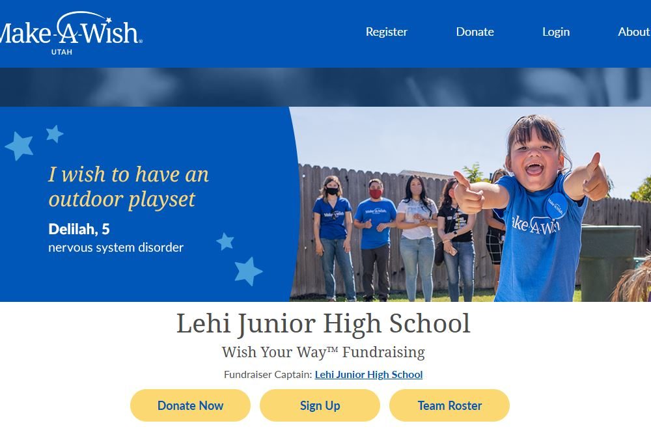This screenshot has height=447, width=651.
Task: Click the person wearing the red face mask
Action: pos(376,239)
